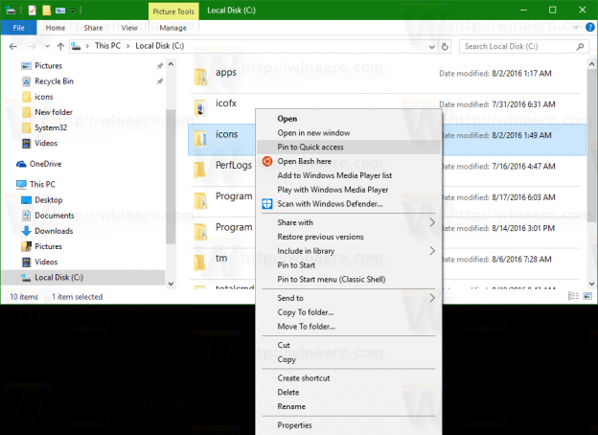Click the blue File button
598x435 pixels.
pyautogui.click(x=19, y=28)
